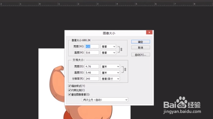Click the 分辨率(R) field showing 240
213x119 pixels.
pos(92,79)
